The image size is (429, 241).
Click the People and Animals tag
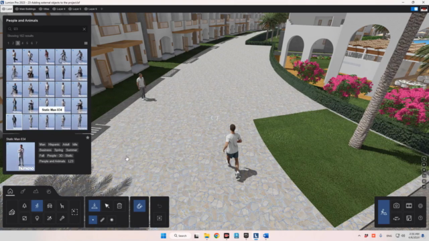pyautogui.click(x=52, y=161)
